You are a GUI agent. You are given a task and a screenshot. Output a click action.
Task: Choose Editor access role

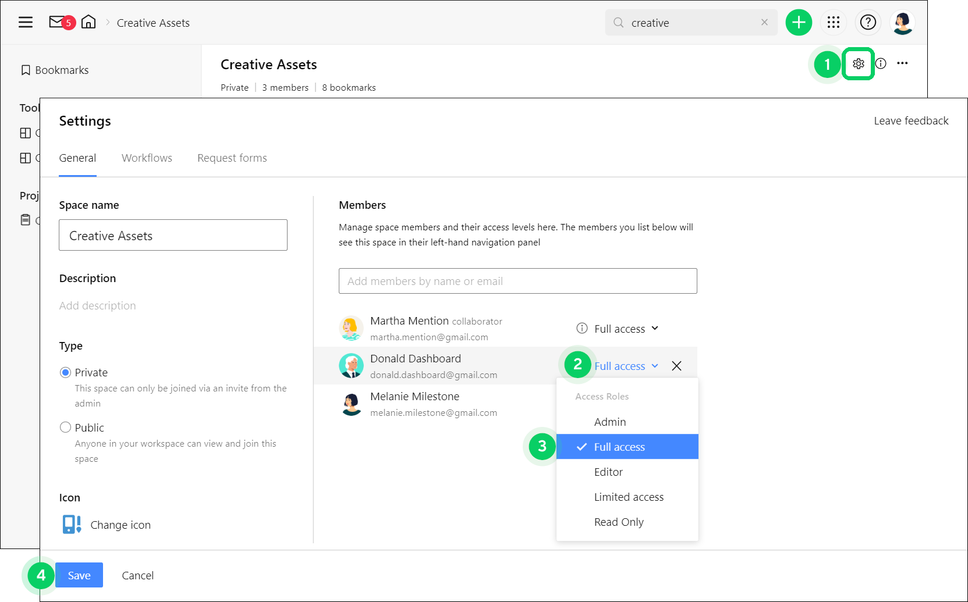click(627, 472)
